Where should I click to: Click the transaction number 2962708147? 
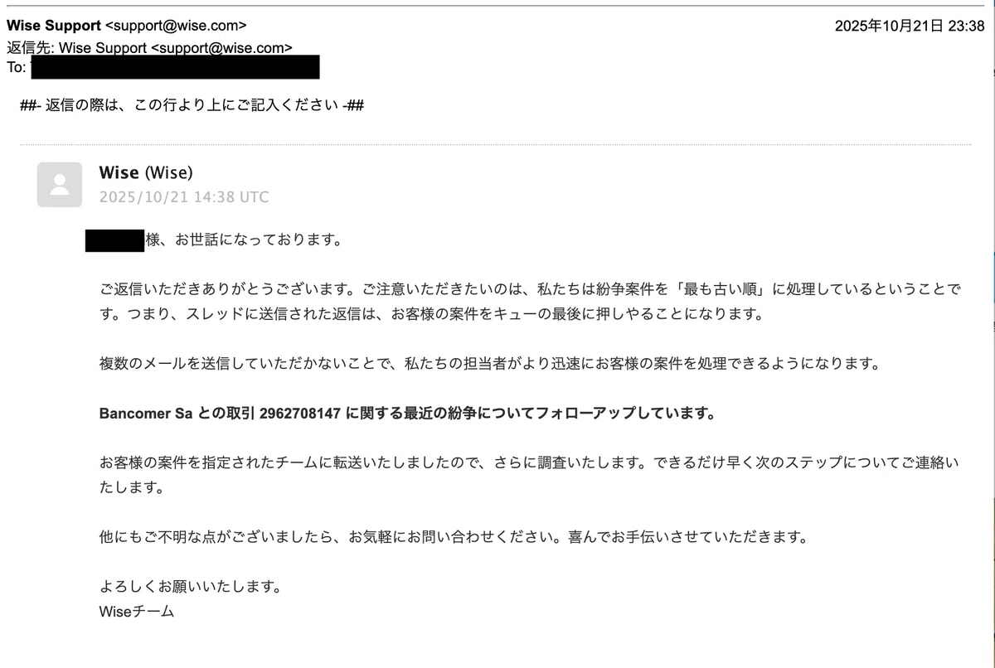tap(299, 414)
